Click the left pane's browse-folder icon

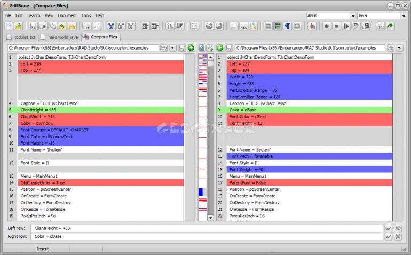(164, 48)
